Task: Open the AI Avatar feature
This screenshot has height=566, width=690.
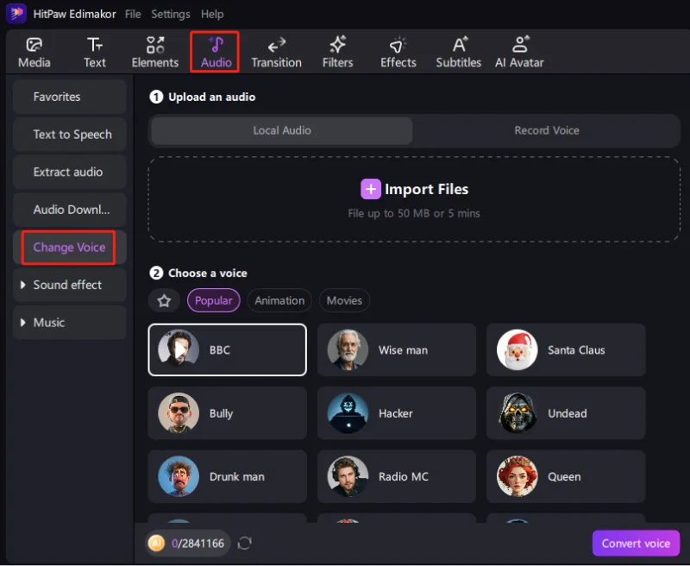Action: point(519,50)
